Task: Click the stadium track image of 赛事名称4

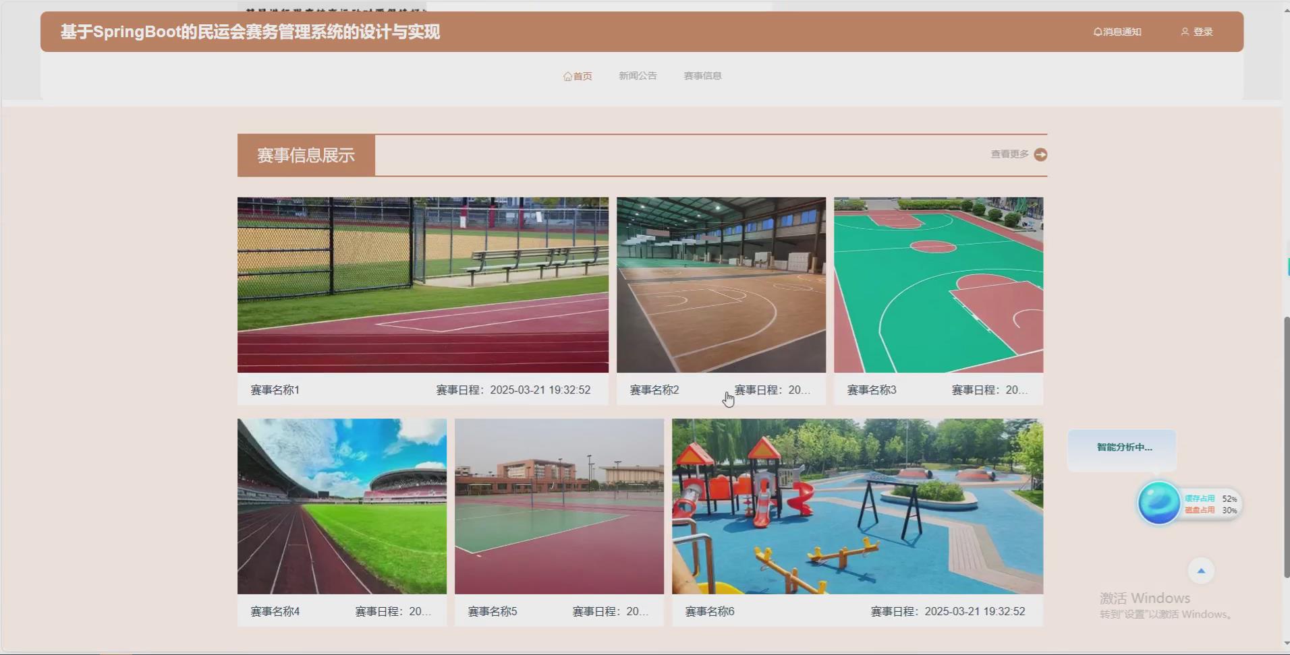Action: click(x=341, y=506)
